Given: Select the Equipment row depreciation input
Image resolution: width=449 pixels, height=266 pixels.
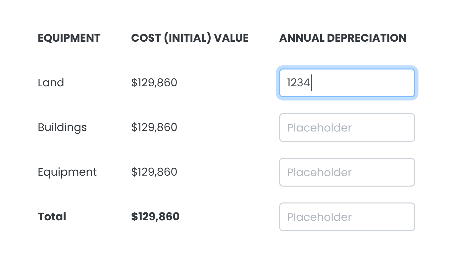Looking at the screenshot, I should (x=347, y=172).
